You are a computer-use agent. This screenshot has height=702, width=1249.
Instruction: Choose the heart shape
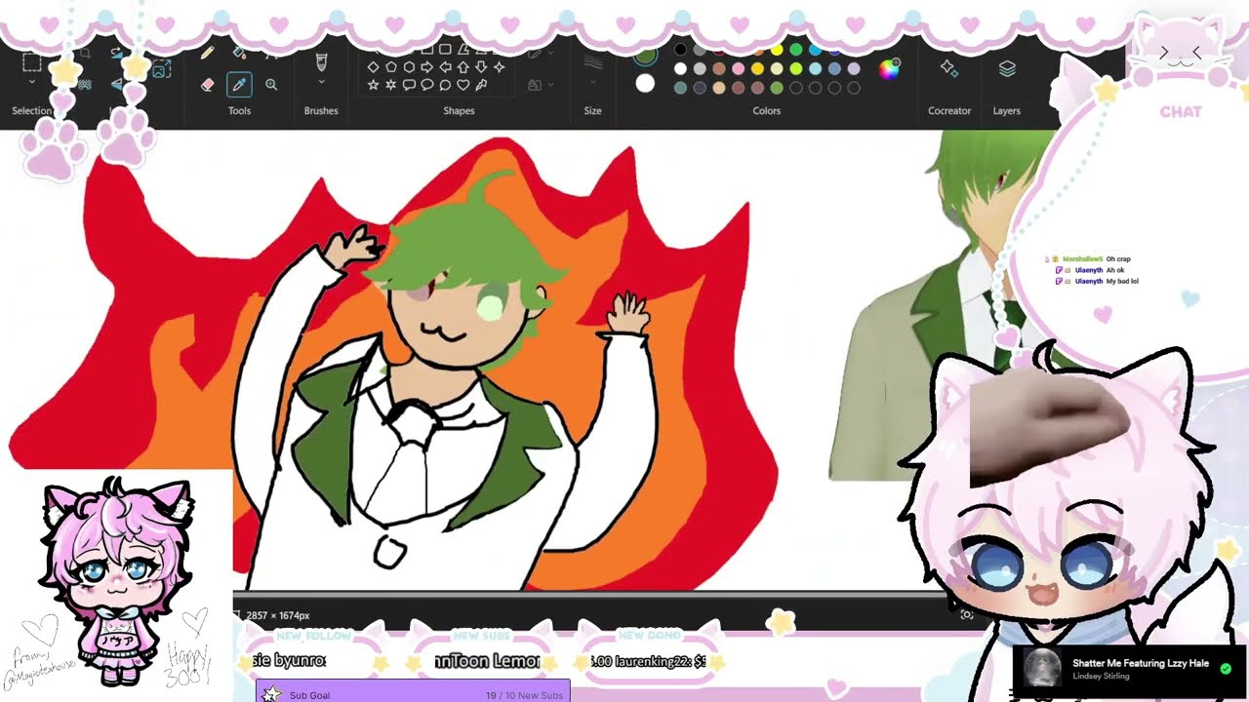click(x=463, y=85)
